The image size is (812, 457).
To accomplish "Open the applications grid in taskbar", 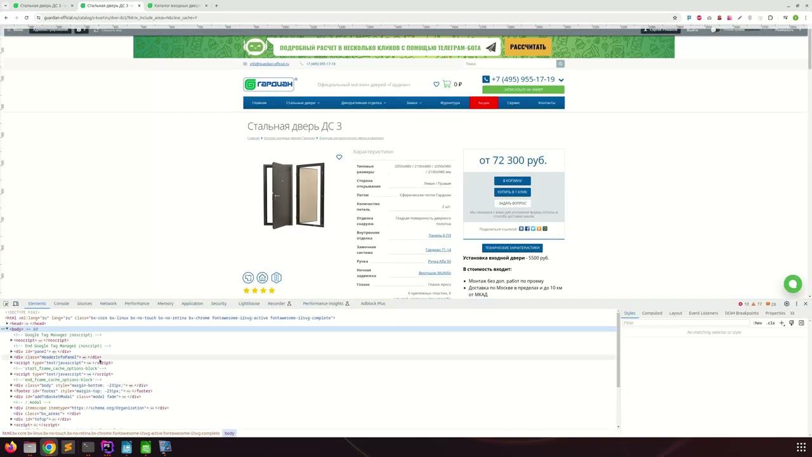I will click(x=801, y=447).
